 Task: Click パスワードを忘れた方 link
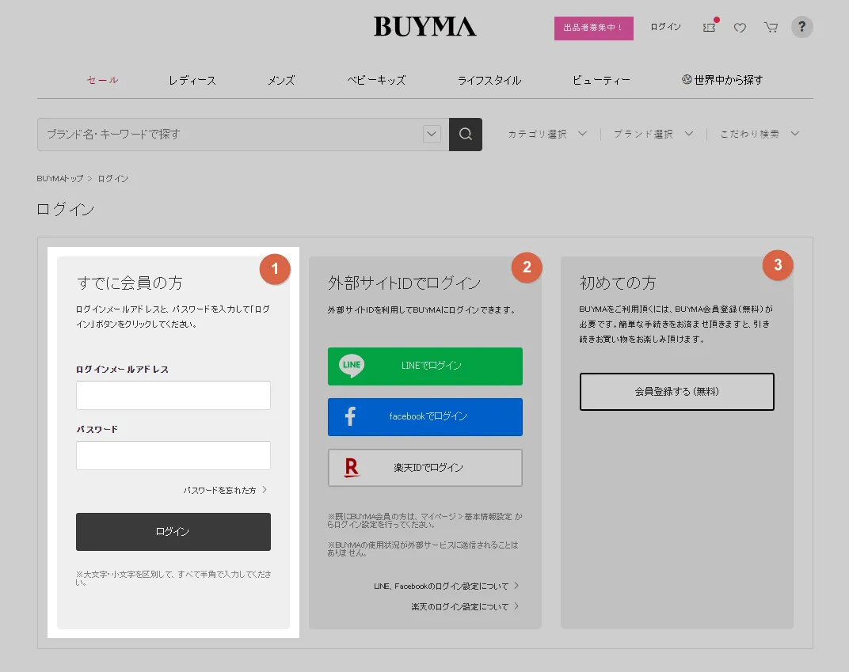(225, 490)
